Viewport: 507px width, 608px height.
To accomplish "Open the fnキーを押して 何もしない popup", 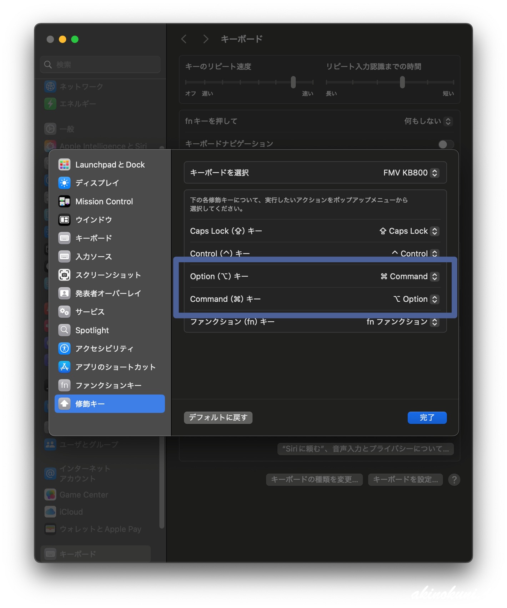I will click(x=448, y=121).
